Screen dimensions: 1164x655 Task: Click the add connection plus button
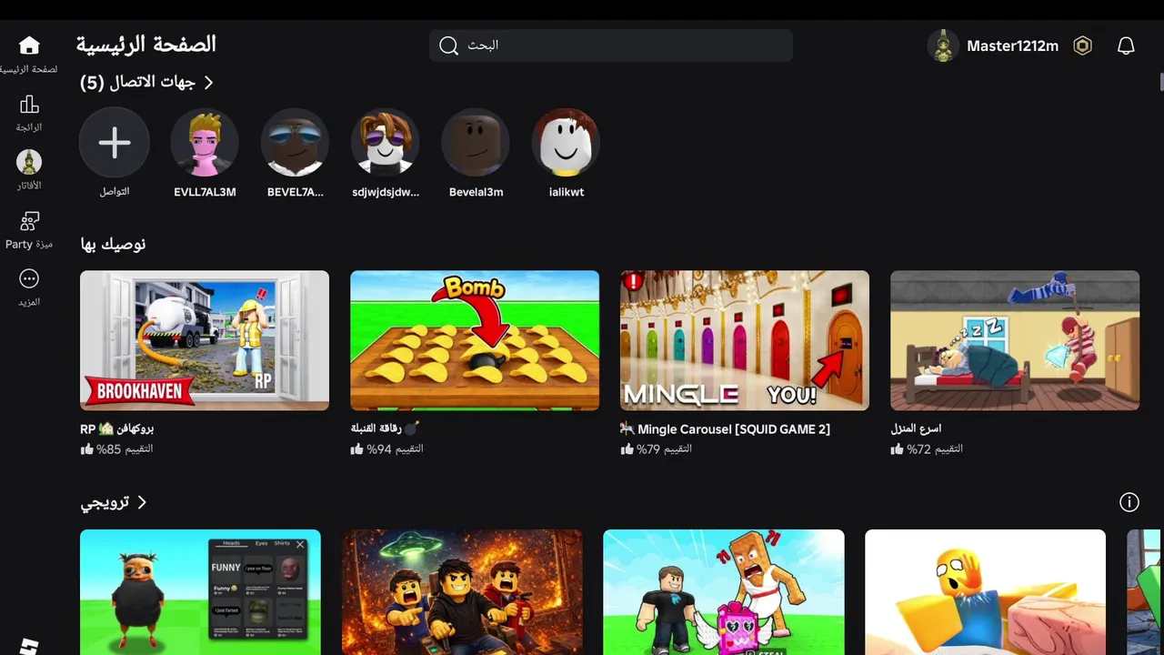(x=115, y=143)
